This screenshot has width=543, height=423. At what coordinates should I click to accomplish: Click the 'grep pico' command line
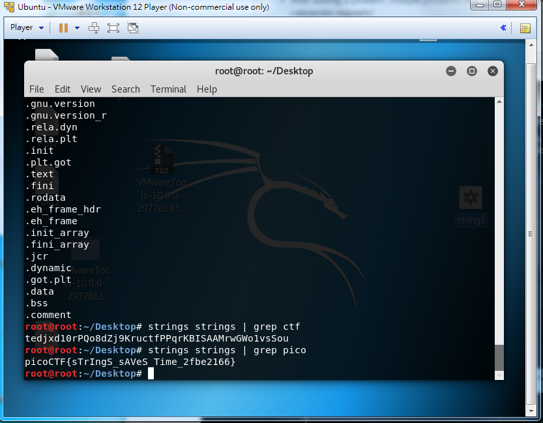(x=165, y=350)
